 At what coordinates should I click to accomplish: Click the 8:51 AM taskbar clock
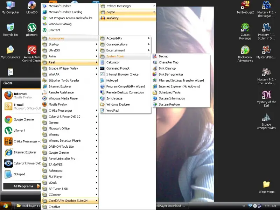[x=270, y=206]
